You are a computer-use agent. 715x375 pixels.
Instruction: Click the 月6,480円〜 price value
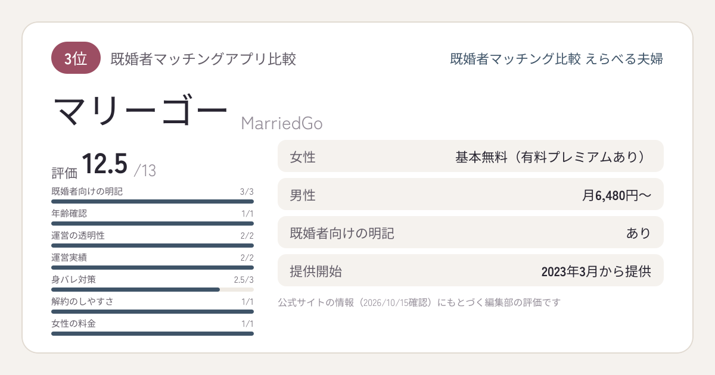click(617, 195)
